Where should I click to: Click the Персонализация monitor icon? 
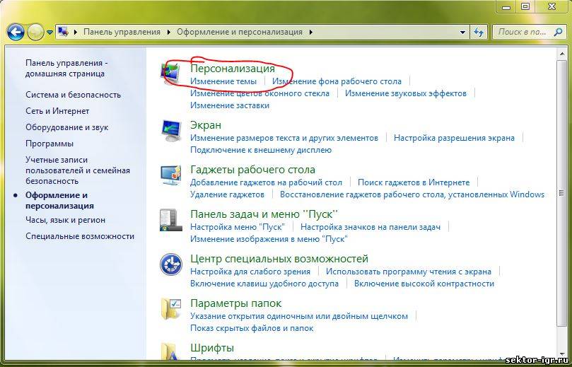click(x=170, y=74)
